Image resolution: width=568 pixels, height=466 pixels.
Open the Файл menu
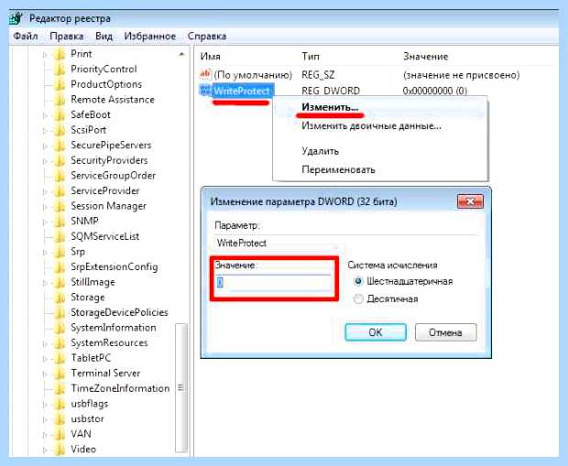26,37
